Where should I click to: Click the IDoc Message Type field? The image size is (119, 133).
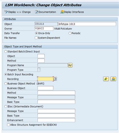point(56,111)
